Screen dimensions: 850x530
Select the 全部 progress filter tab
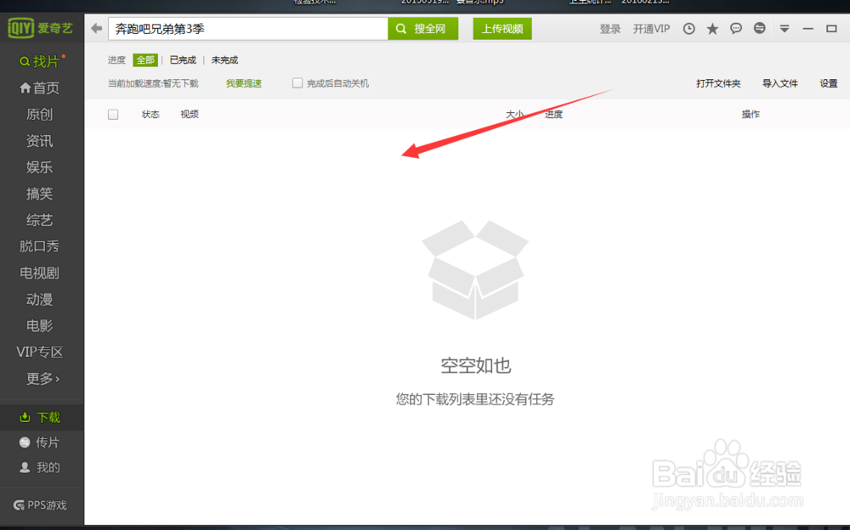(x=145, y=59)
